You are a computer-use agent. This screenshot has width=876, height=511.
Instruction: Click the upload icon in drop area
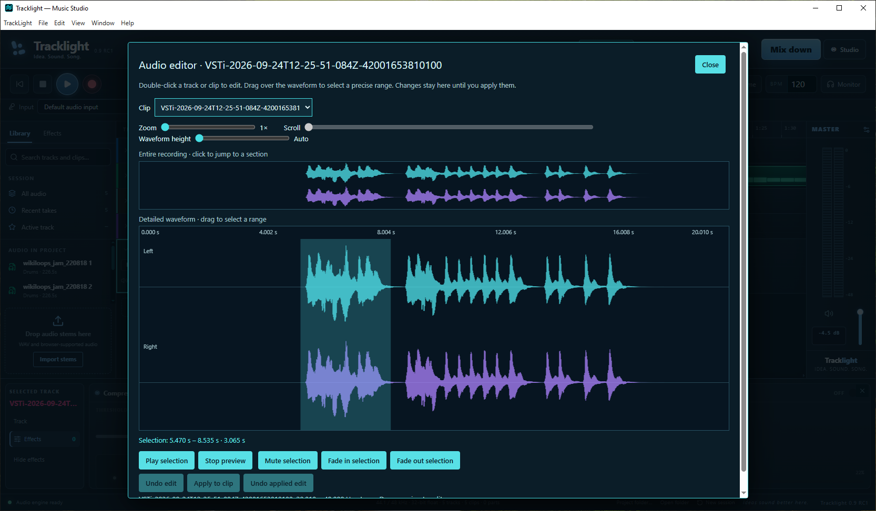pyautogui.click(x=58, y=320)
